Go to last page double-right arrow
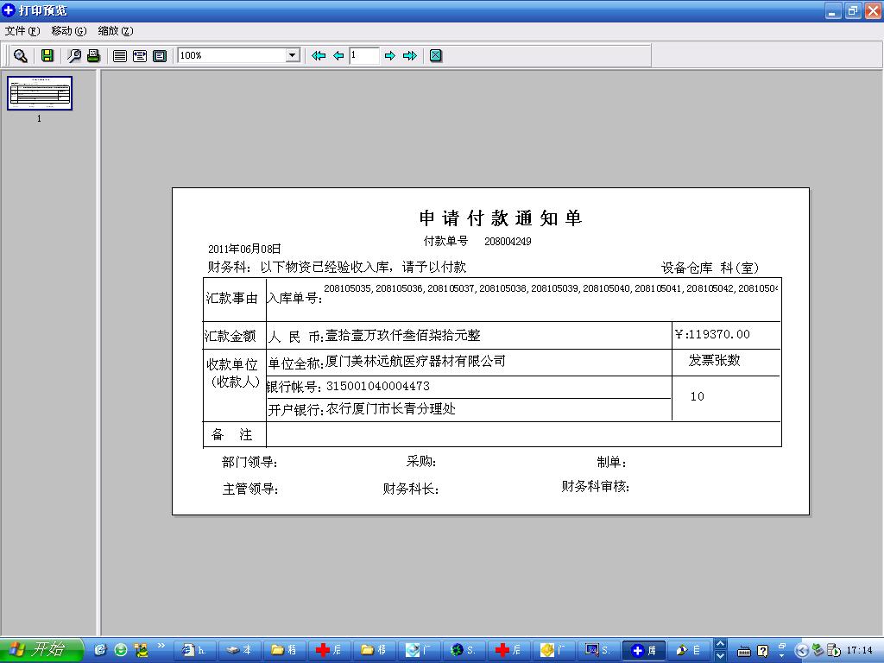 click(x=410, y=56)
